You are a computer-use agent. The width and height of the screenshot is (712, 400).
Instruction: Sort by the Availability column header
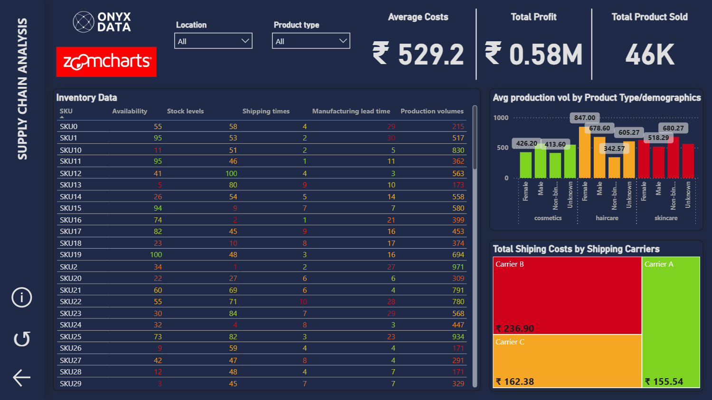pyautogui.click(x=130, y=111)
